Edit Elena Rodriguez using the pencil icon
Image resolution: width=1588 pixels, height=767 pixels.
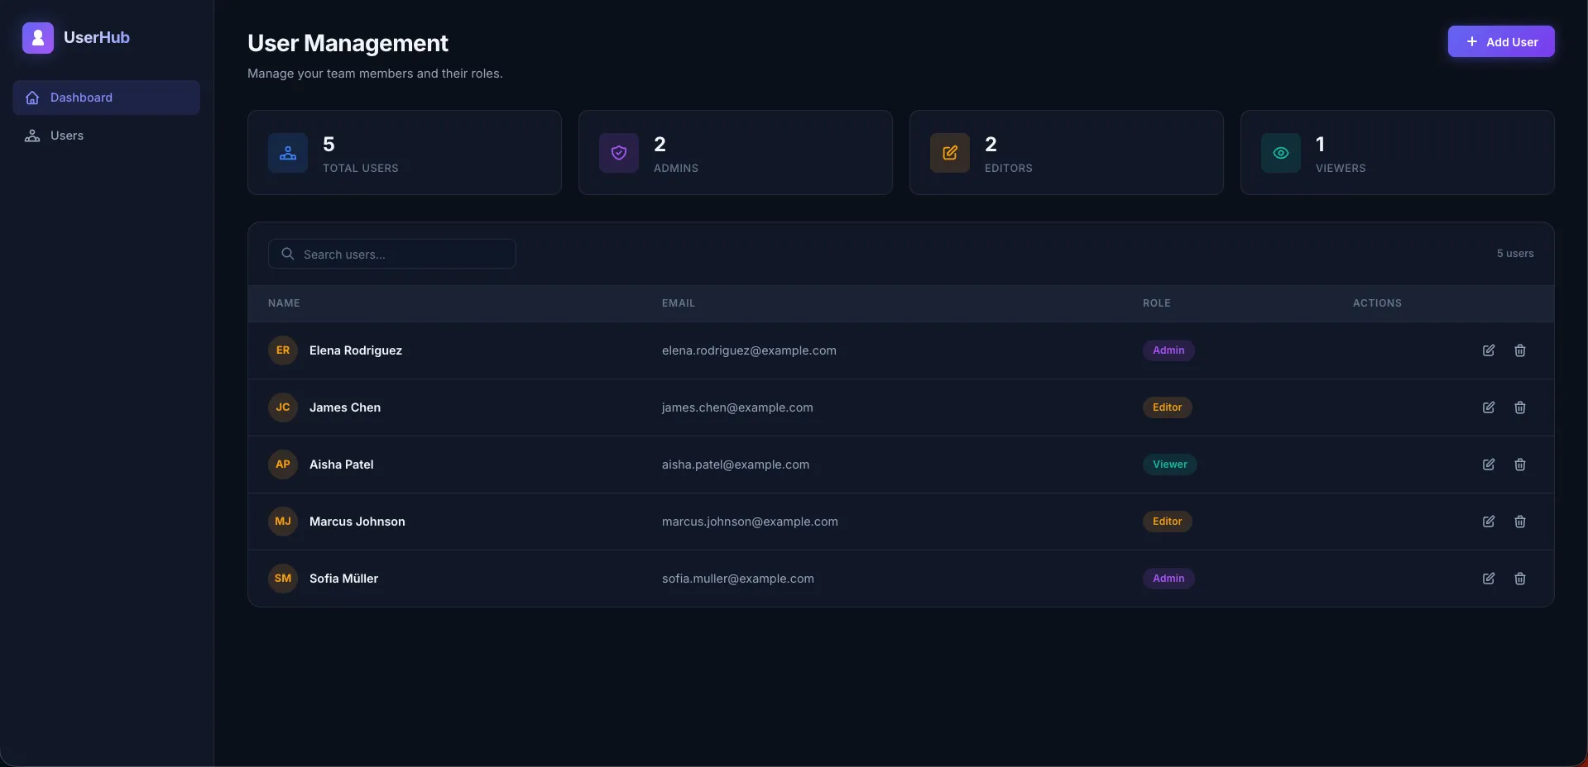(1488, 350)
